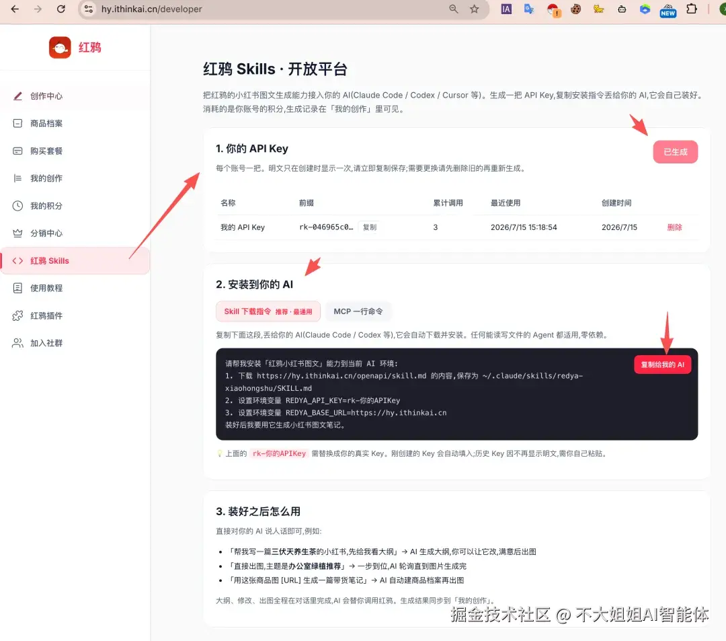Screen dimensions: 726x641
Task: Click the 商品档案 archive icon
Action: point(17,123)
